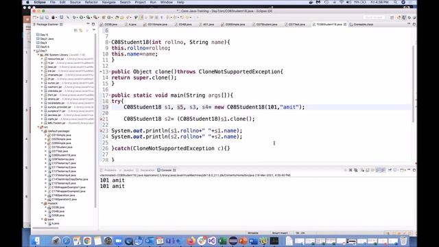Toggle Link with Editor in Package Explorer

pos(81,30)
